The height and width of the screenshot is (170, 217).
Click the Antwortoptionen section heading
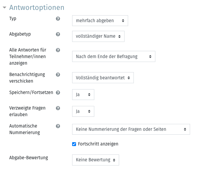tap(37, 7)
